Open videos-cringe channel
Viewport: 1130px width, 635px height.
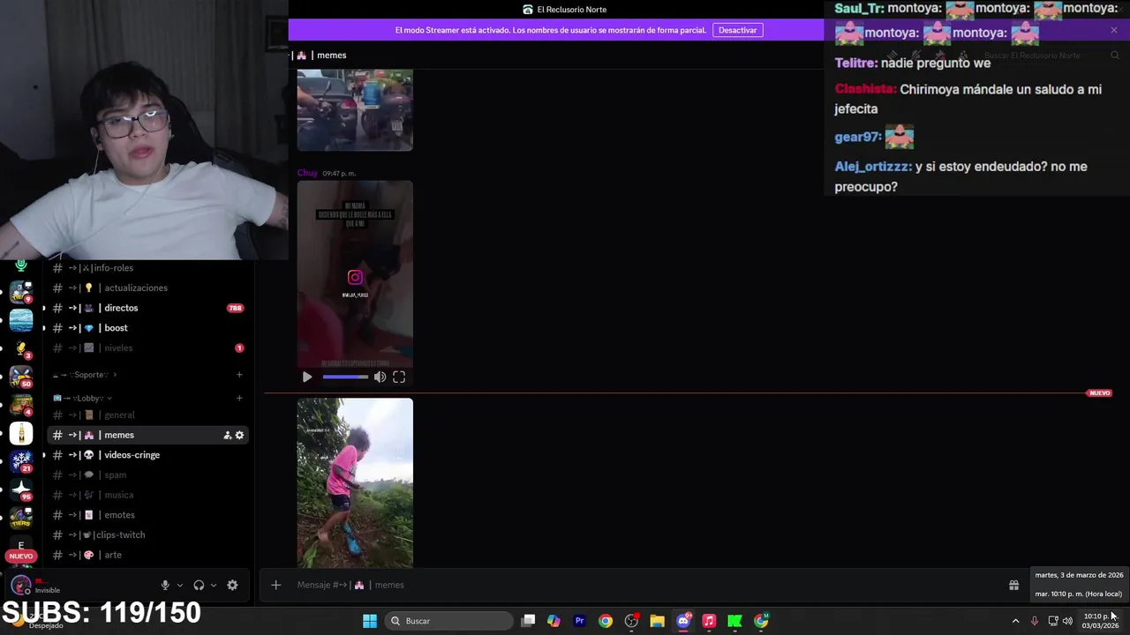[148, 455]
